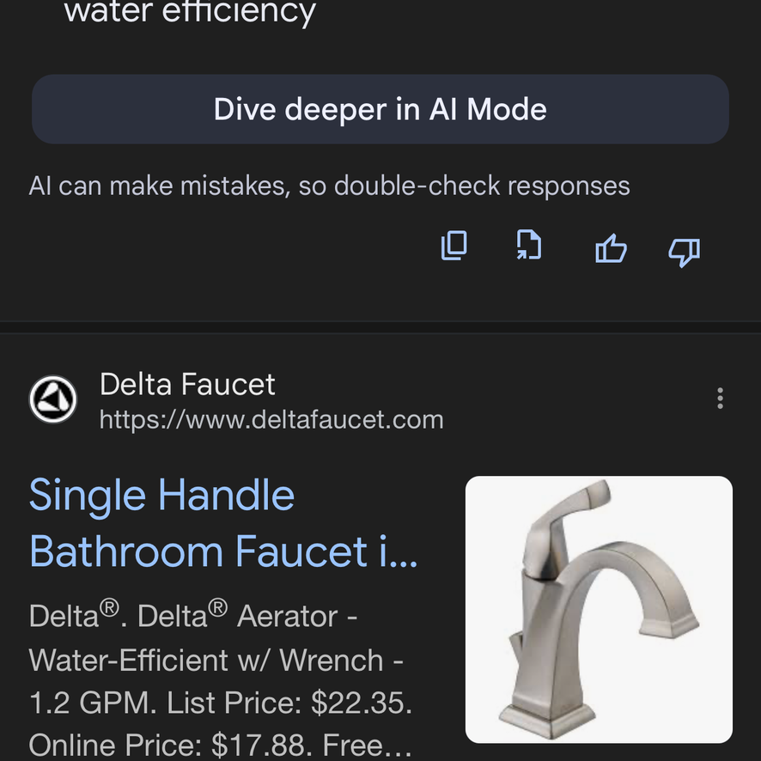The height and width of the screenshot is (761, 761).
Task: Click the https://www.deltafaucet.com URL
Action: (x=271, y=420)
